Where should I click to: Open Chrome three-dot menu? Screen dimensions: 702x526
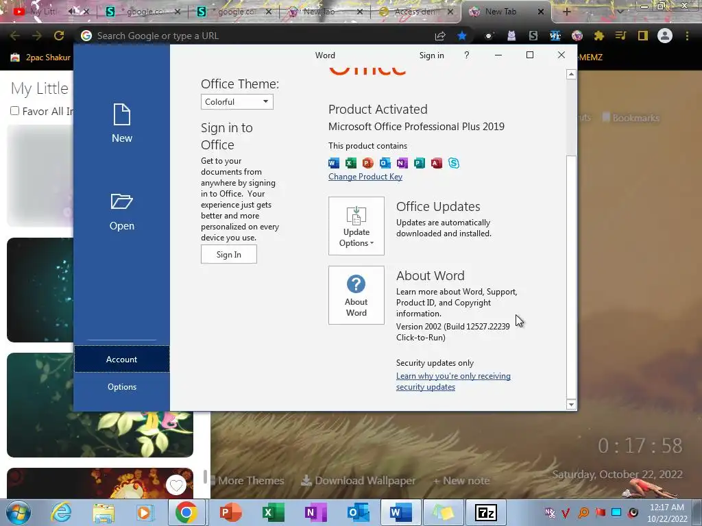tap(687, 36)
